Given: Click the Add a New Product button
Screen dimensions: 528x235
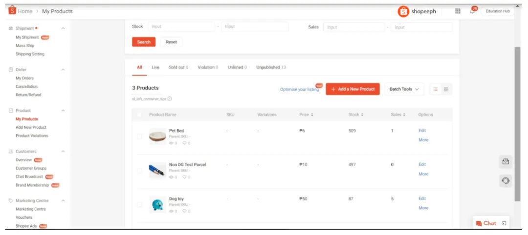Looking at the screenshot, I should (352, 89).
